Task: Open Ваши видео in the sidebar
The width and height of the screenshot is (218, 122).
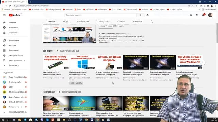Action: [14, 50]
